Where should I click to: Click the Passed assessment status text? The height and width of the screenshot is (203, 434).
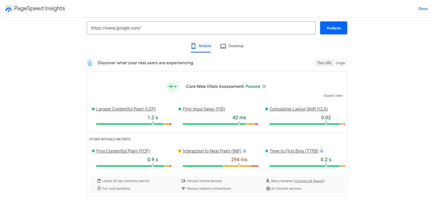click(x=253, y=86)
